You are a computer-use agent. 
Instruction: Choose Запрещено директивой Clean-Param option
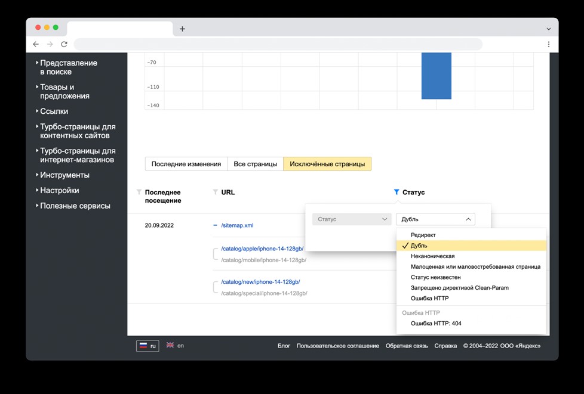pos(472,288)
